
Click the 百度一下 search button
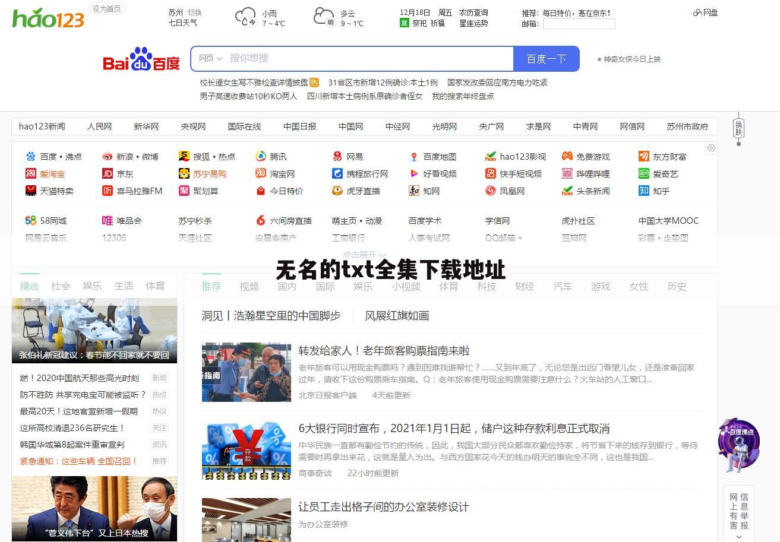tap(547, 59)
